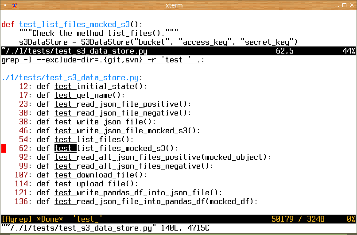
Task: Select result line 12 test_initial_state
Action: click(83, 86)
